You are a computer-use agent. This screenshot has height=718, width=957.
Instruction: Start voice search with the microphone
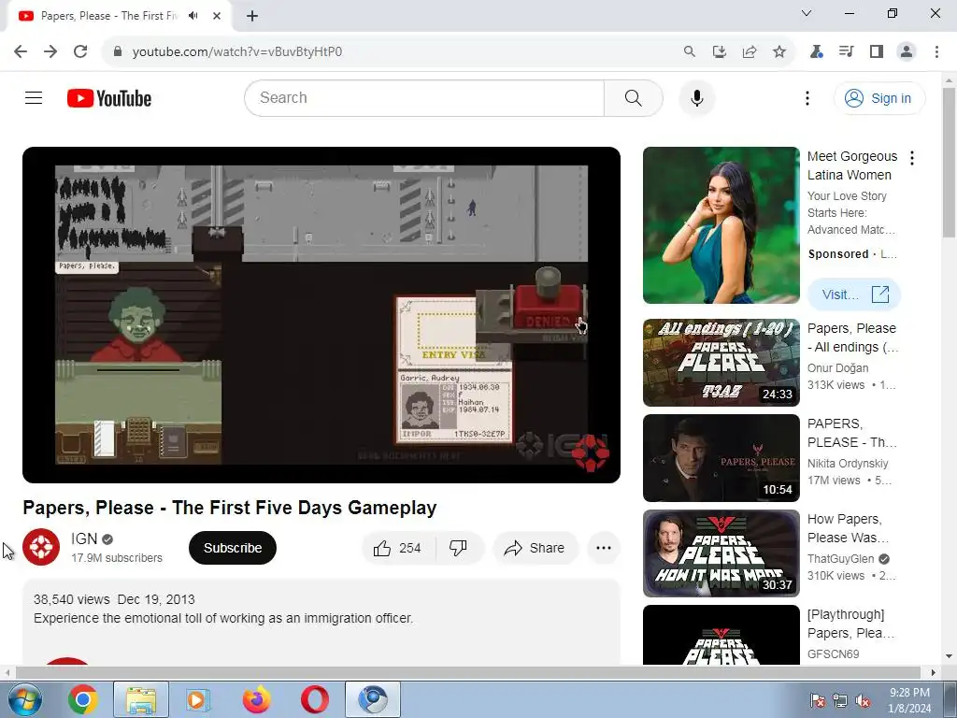696,97
